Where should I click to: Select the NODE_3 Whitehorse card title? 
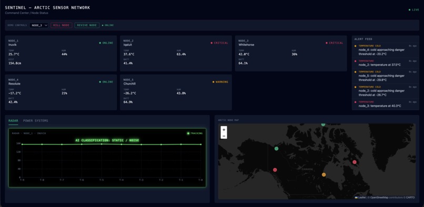246,43
